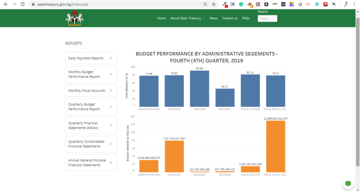360x191 pixels.
Task: Click chevron beside Quarterly Consolidated Financial Statements
Action: (111, 144)
